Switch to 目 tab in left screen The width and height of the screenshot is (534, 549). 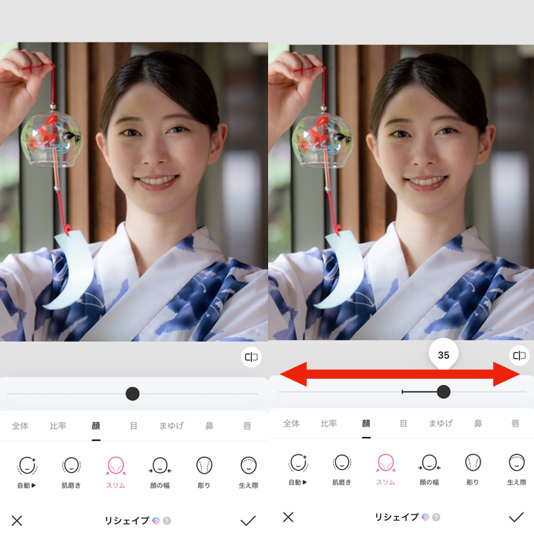133,426
